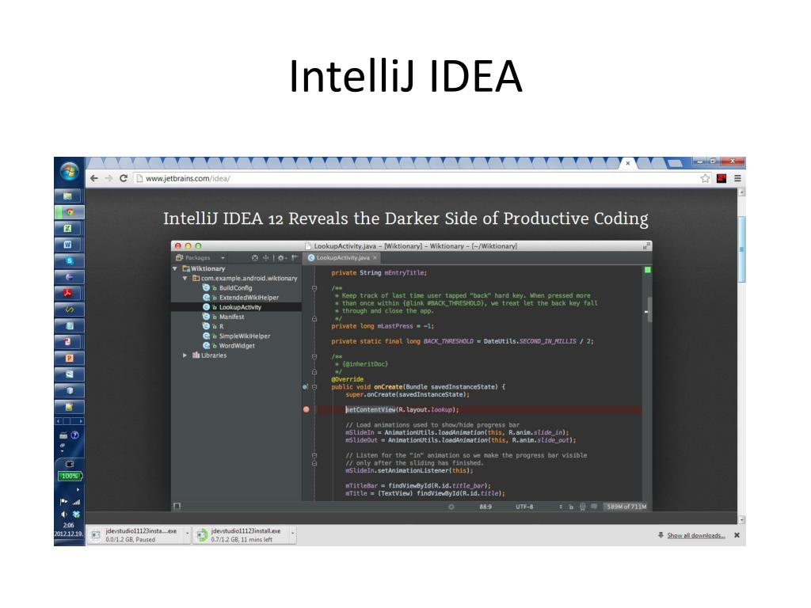
Task: Toggle the breakpoint on setContentView line
Action: (x=307, y=409)
